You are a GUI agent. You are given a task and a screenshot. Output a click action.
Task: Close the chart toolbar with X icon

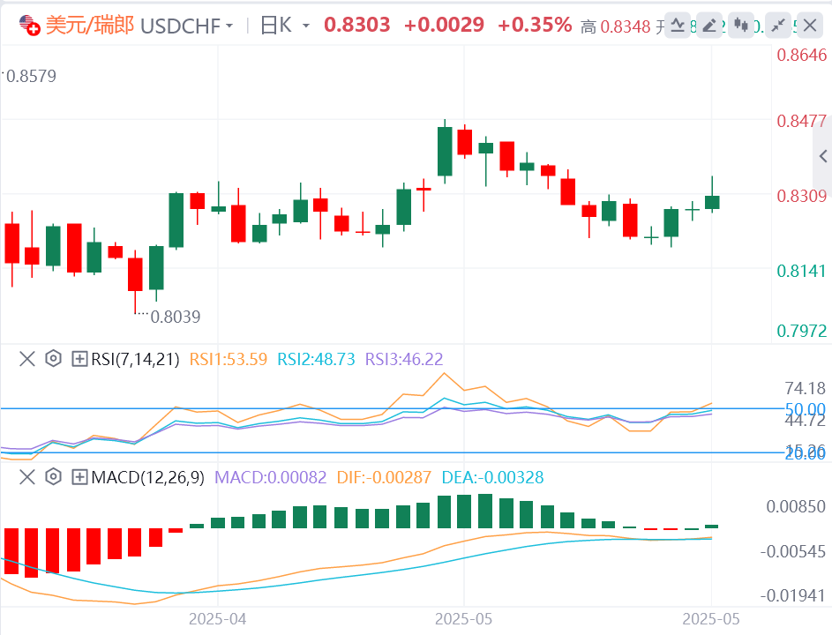point(807,26)
